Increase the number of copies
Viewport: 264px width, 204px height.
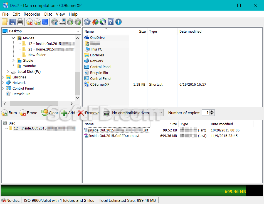(212, 111)
